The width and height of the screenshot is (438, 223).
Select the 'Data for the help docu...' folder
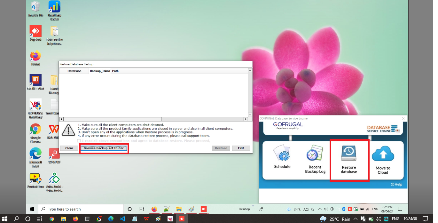click(x=54, y=36)
